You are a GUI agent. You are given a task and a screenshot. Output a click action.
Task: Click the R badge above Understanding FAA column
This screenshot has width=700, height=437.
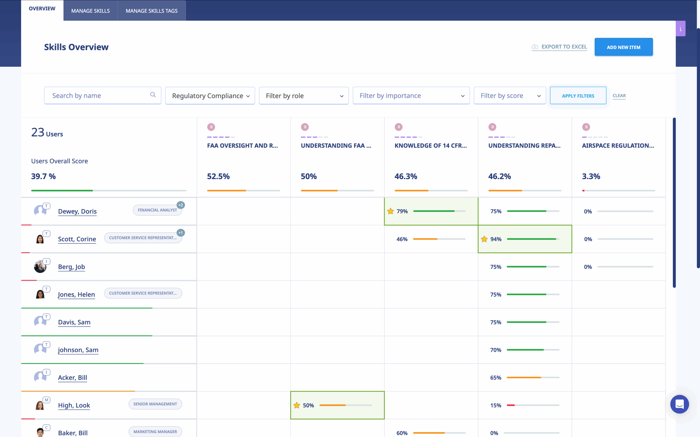point(305,127)
